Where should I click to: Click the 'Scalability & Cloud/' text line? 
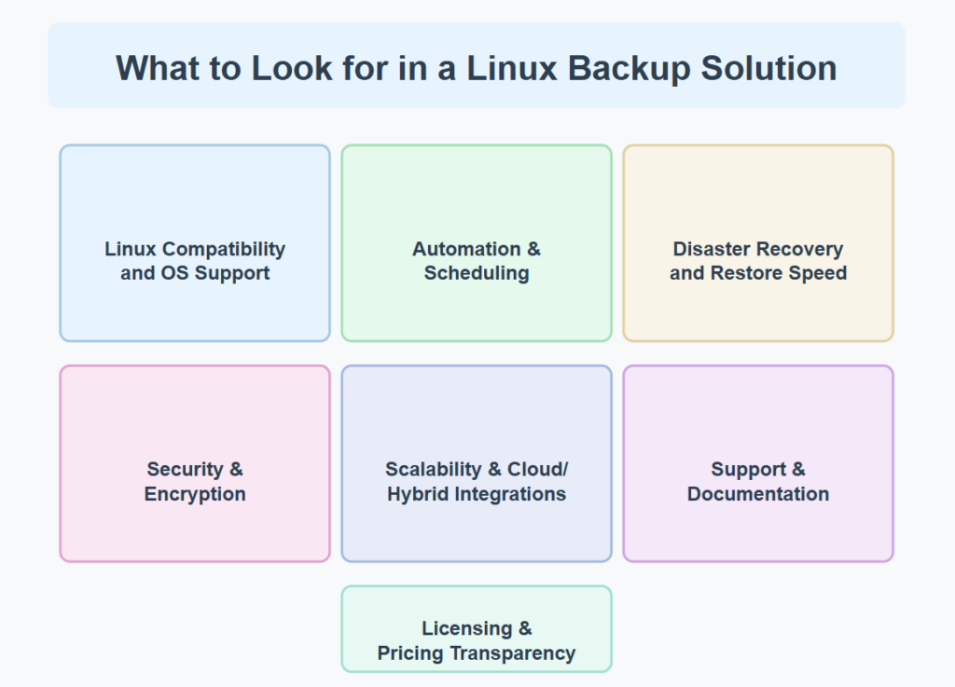coord(477,469)
